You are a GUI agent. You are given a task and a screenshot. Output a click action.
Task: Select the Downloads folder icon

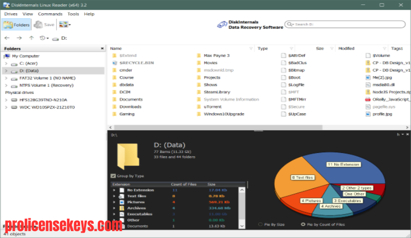[114, 107]
